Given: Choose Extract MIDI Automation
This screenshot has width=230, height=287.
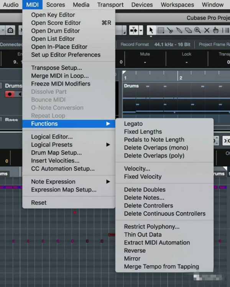Looking at the screenshot, I should click(x=164, y=243).
